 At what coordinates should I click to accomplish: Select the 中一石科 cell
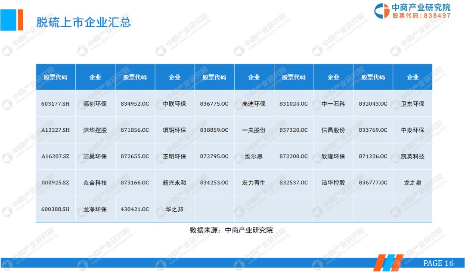tap(333, 104)
